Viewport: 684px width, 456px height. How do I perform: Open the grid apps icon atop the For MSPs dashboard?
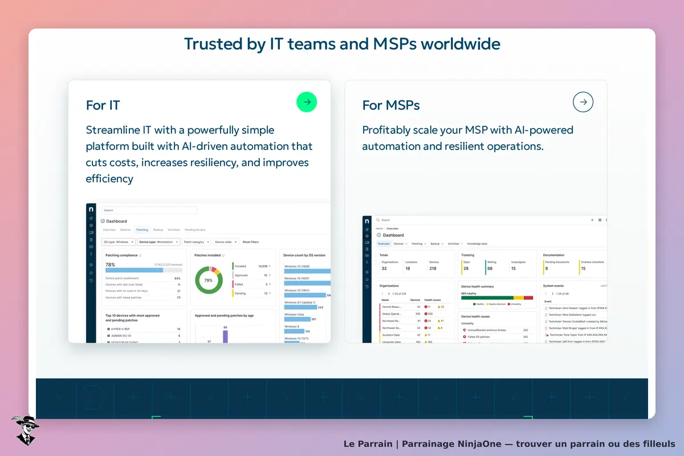coord(599,219)
